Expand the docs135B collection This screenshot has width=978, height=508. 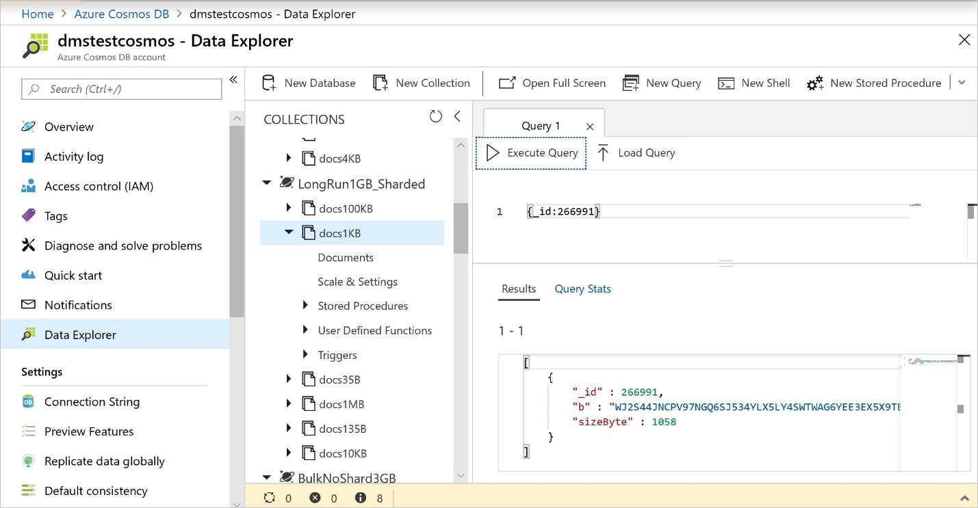(289, 428)
